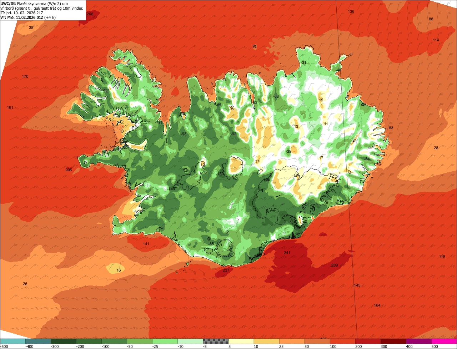
Task: Click the -31 value on the northeast peninsula
Action: (x=303, y=63)
